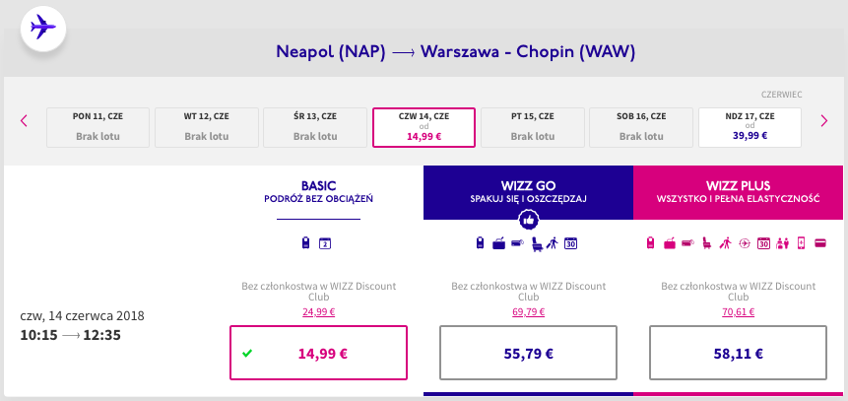
Task: Show next dates with right arrow
Action: click(x=824, y=121)
